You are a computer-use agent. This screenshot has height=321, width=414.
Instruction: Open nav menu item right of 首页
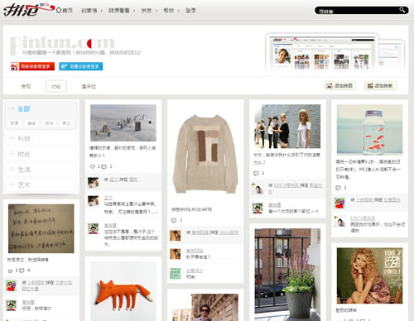coord(89,11)
